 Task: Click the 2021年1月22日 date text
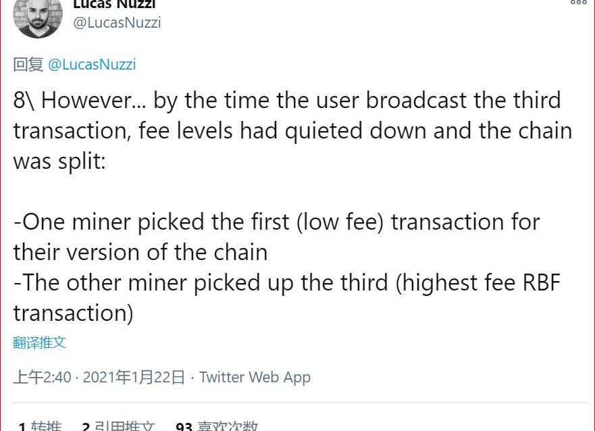(134, 377)
